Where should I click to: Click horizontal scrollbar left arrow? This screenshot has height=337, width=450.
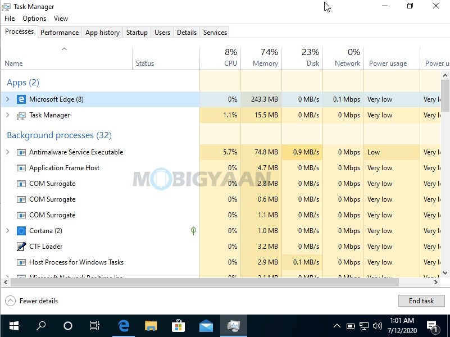[6, 282]
